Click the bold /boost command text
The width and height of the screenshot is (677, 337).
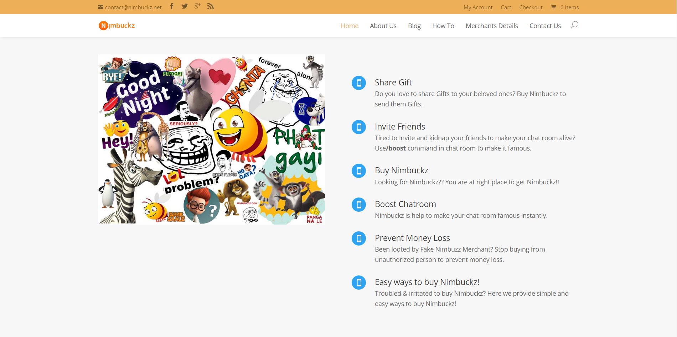tap(396, 148)
